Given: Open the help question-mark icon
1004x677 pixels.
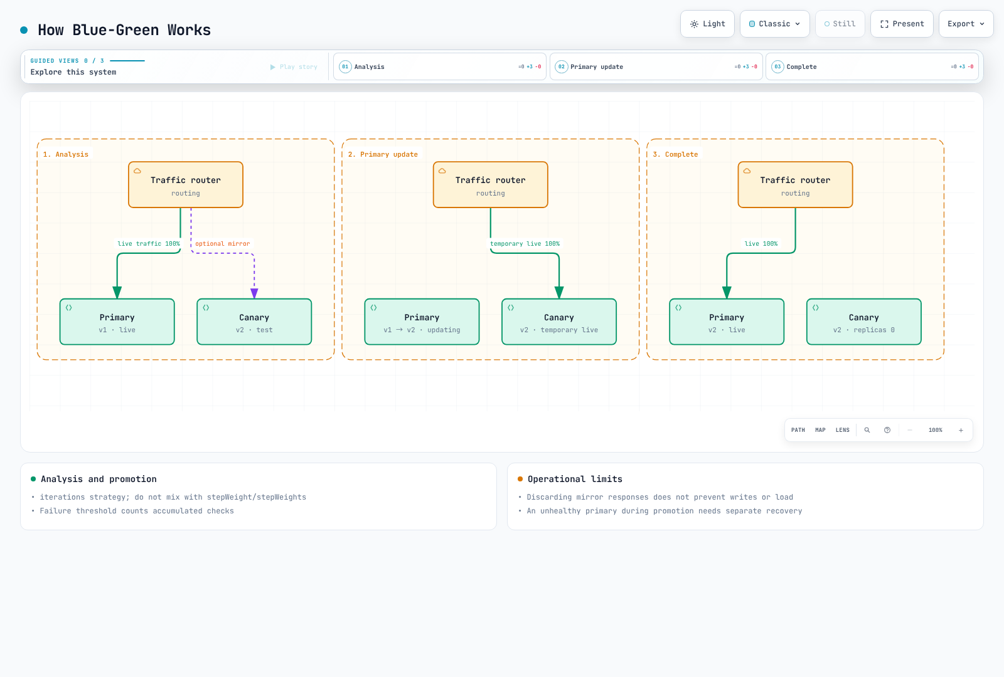Looking at the screenshot, I should (887, 430).
